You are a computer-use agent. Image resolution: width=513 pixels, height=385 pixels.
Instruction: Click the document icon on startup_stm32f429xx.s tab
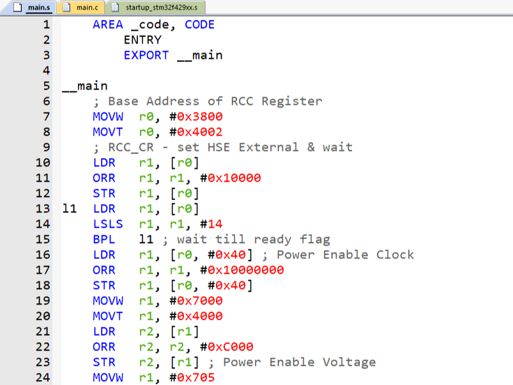[115, 8]
